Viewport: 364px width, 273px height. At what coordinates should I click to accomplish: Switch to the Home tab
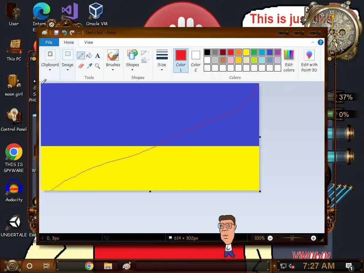[69, 42]
